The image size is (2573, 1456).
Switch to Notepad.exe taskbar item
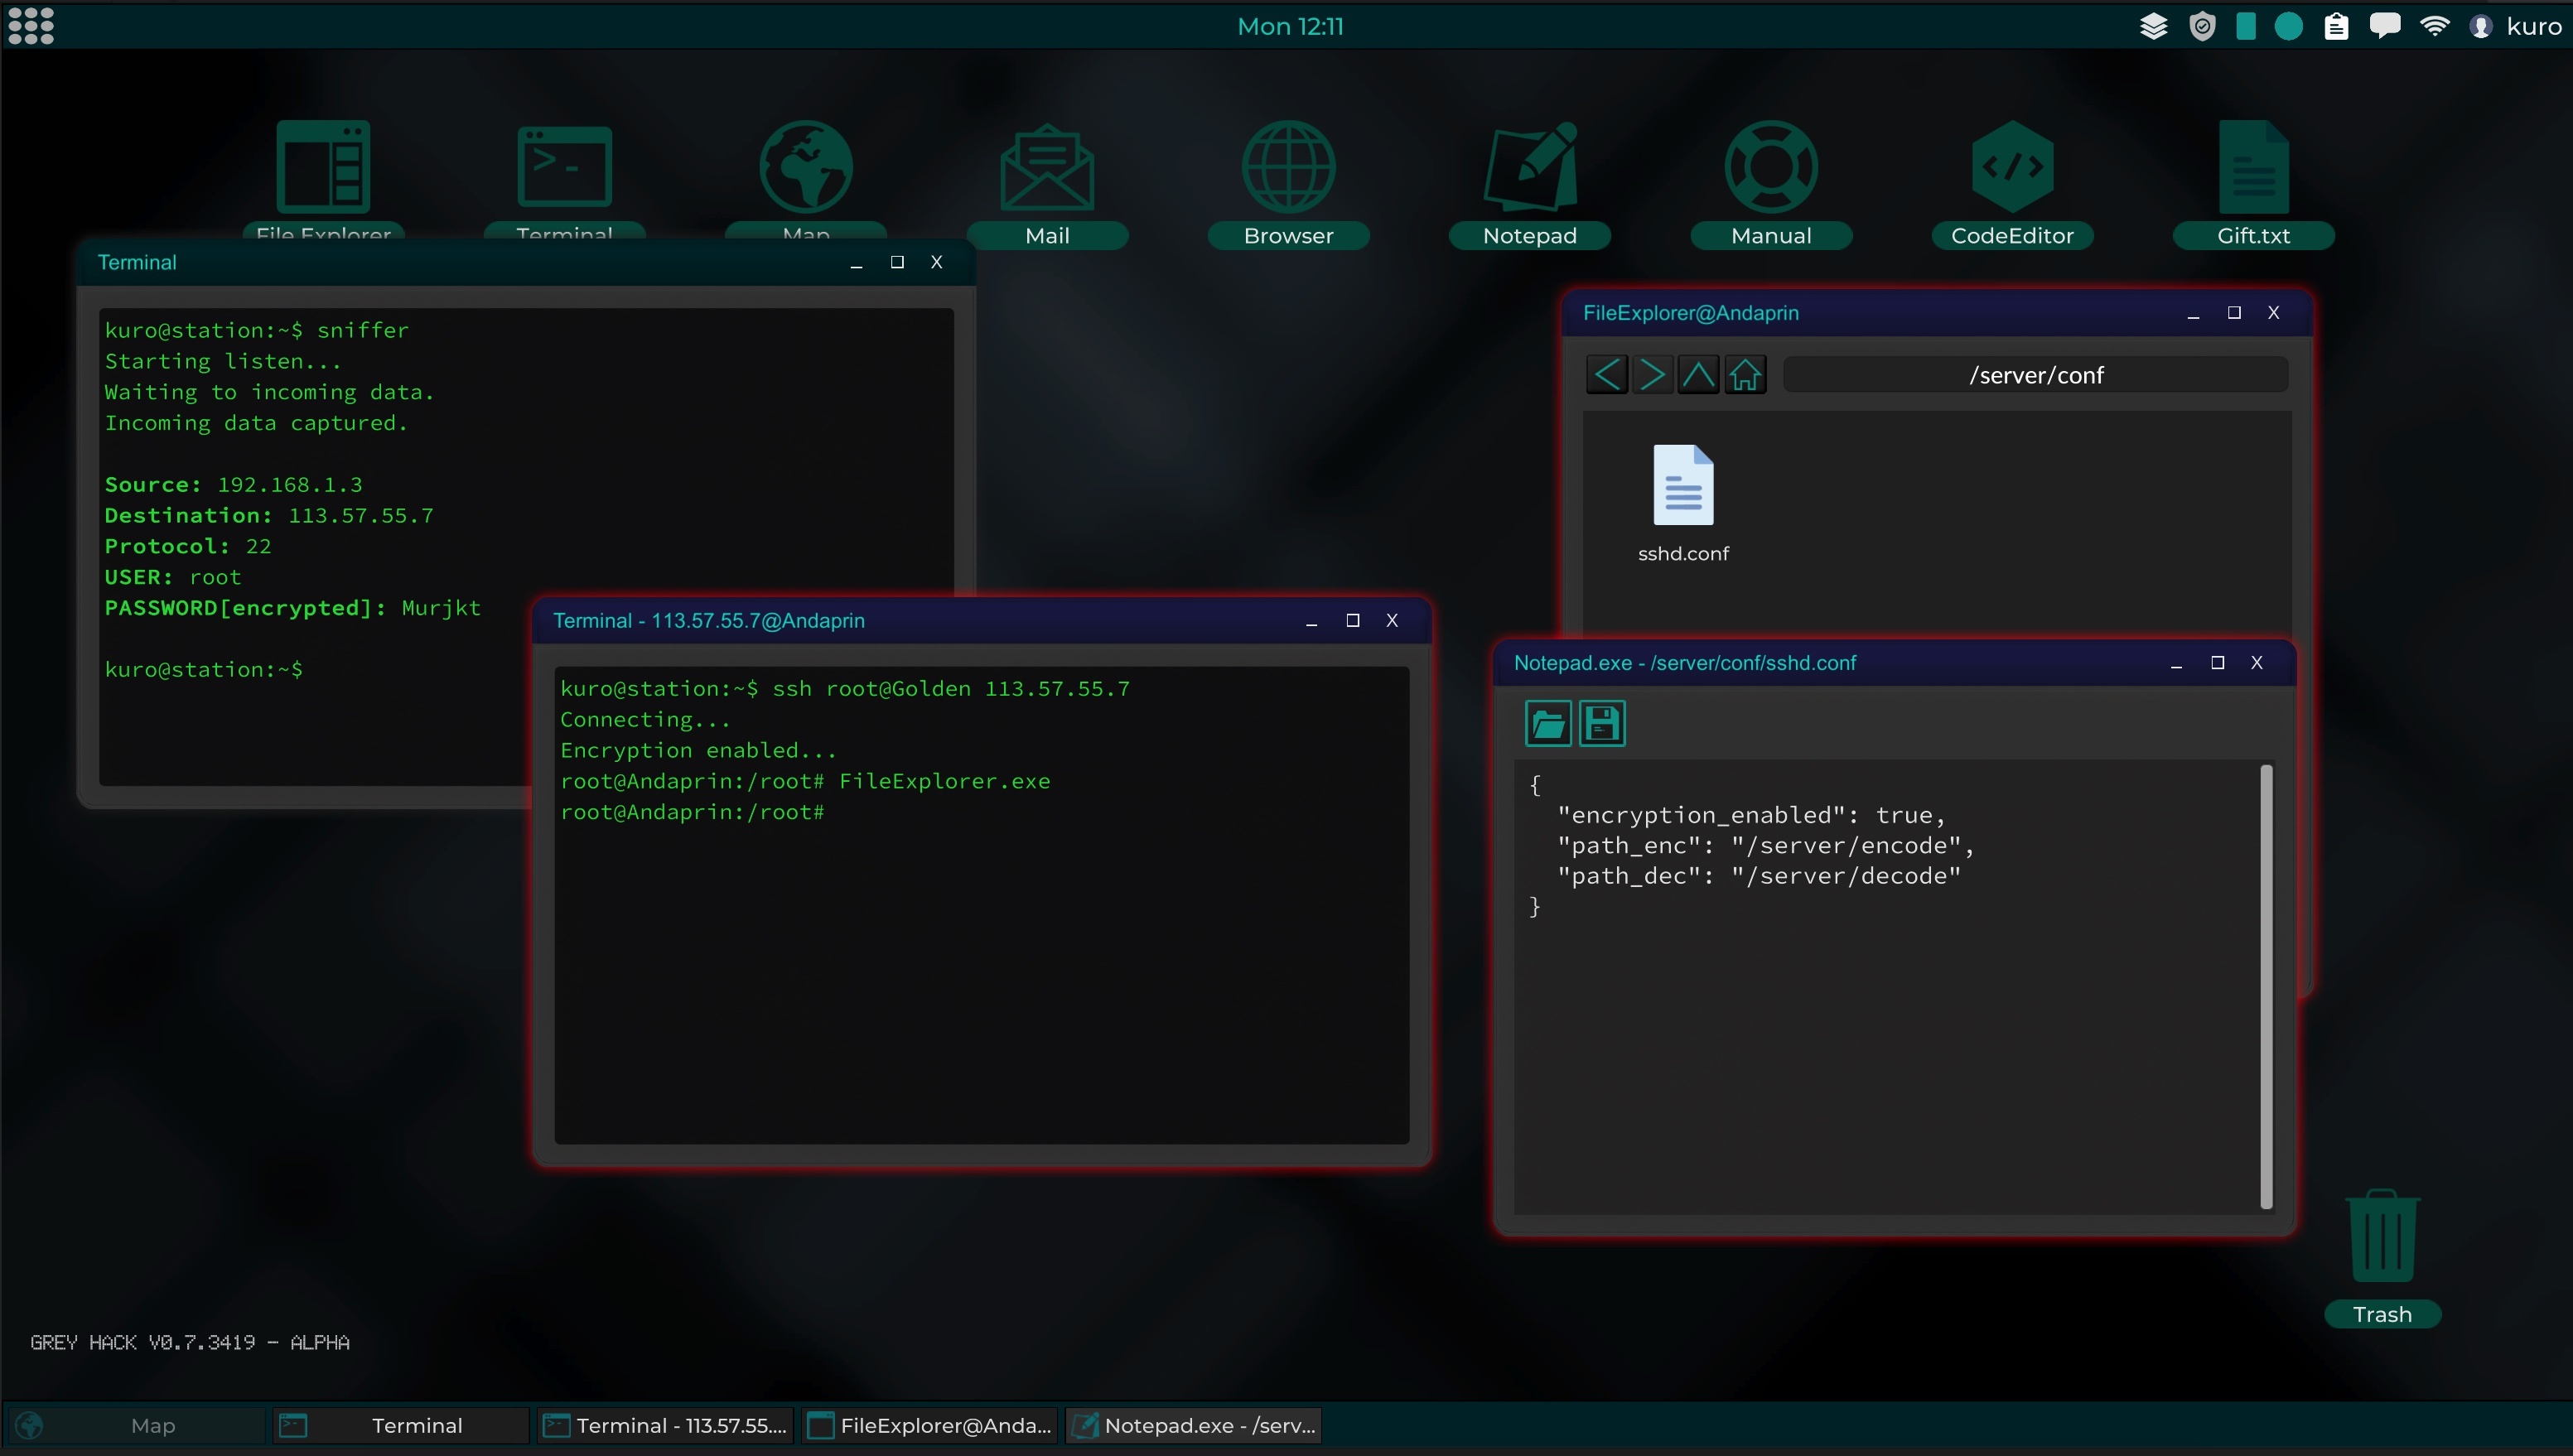tap(1194, 1425)
